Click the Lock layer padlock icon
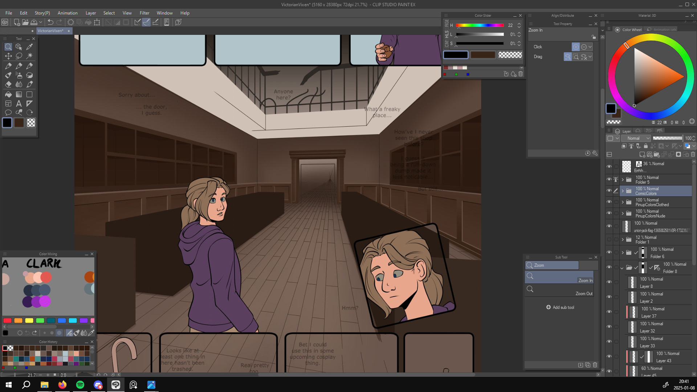Image resolution: width=697 pixels, height=392 pixels. coord(645,146)
